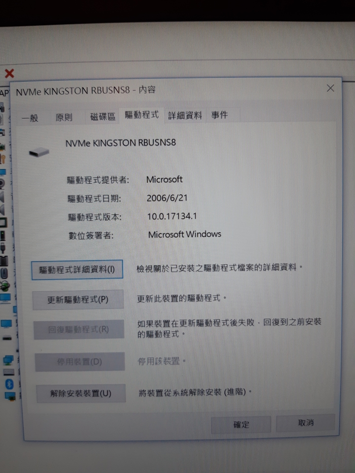Click the greyed 回復驅動程式(R) button
355x473 pixels.
tap(78, 330)
